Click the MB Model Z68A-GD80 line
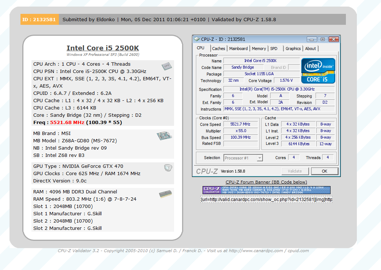The width and height of the screenshot is (381, 270). (x=75, y=140)
